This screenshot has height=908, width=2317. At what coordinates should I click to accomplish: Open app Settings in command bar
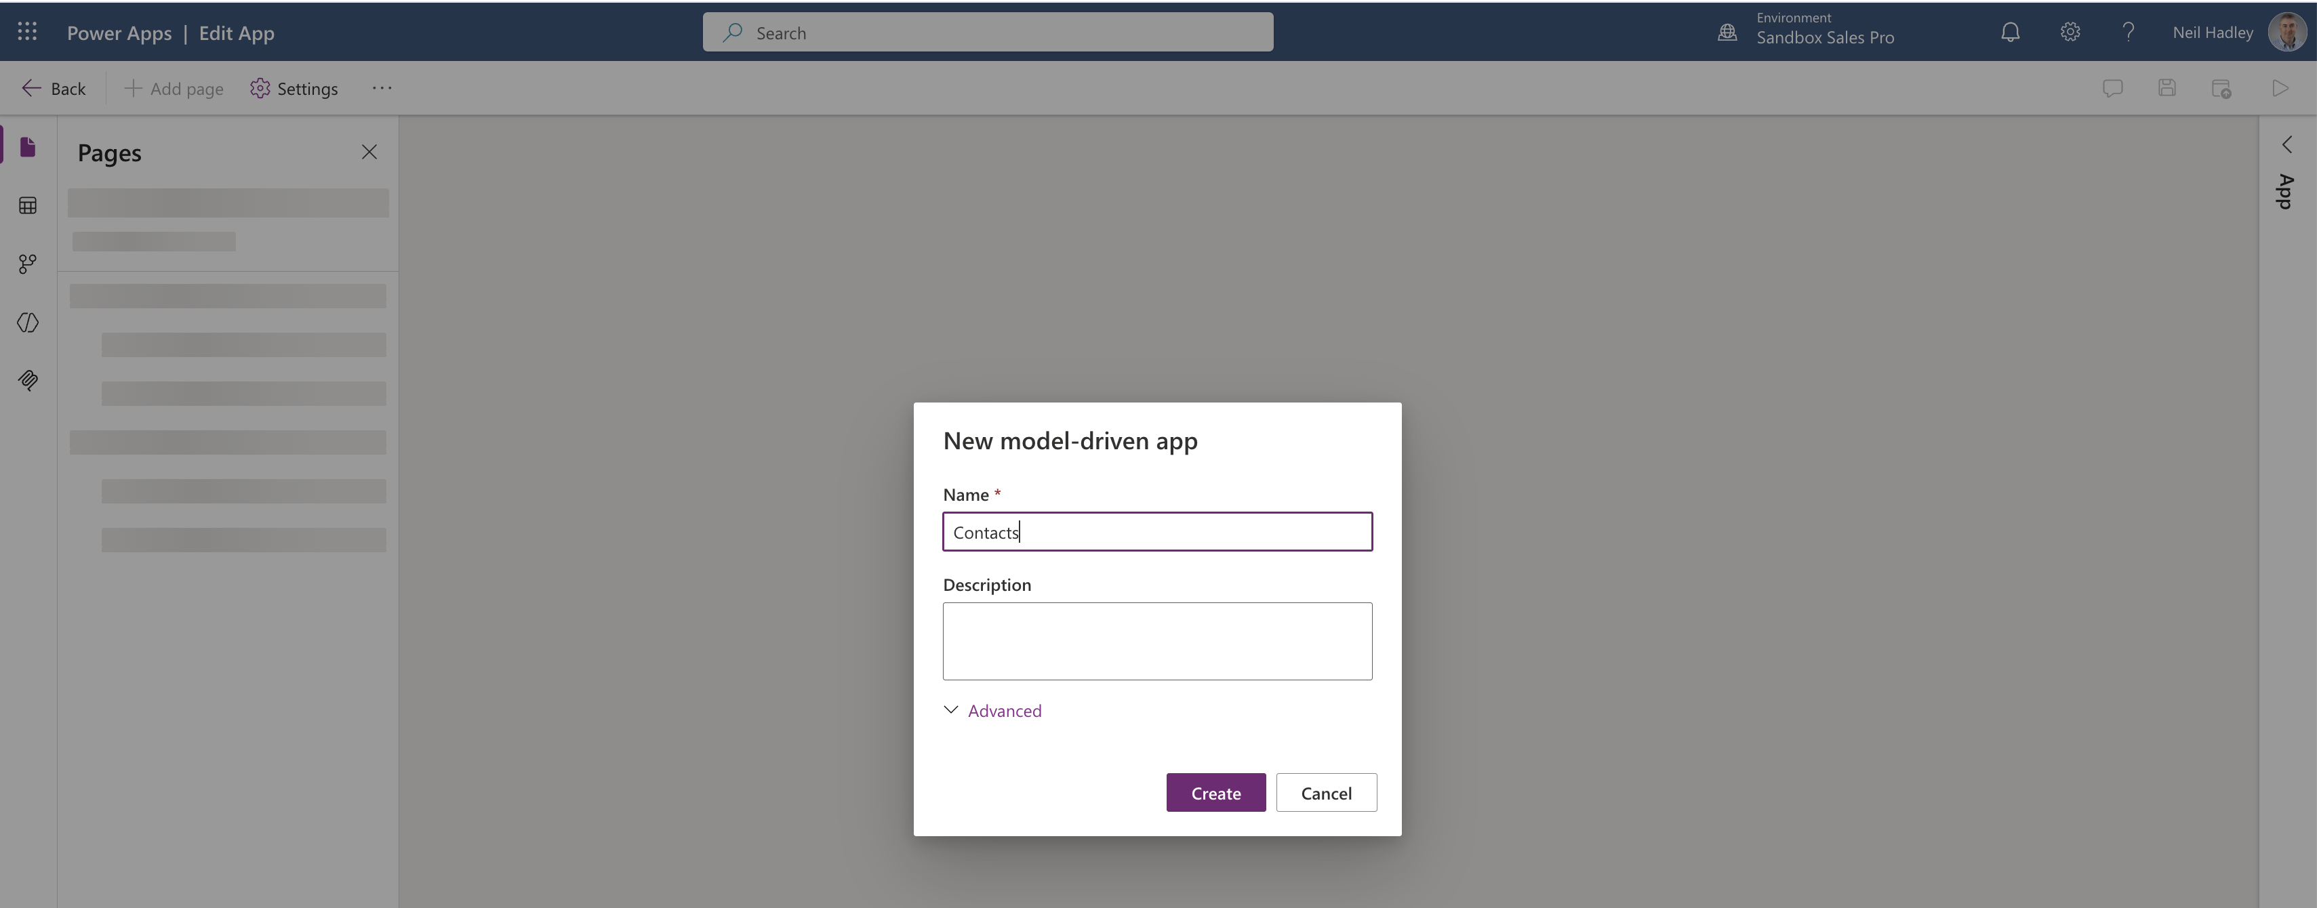(x=294, y=88)
